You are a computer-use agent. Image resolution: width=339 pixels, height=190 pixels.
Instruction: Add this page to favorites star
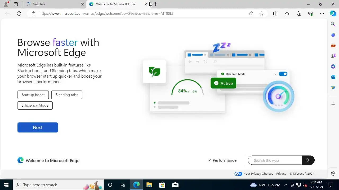pyautogui.click(x=261, y=13)
